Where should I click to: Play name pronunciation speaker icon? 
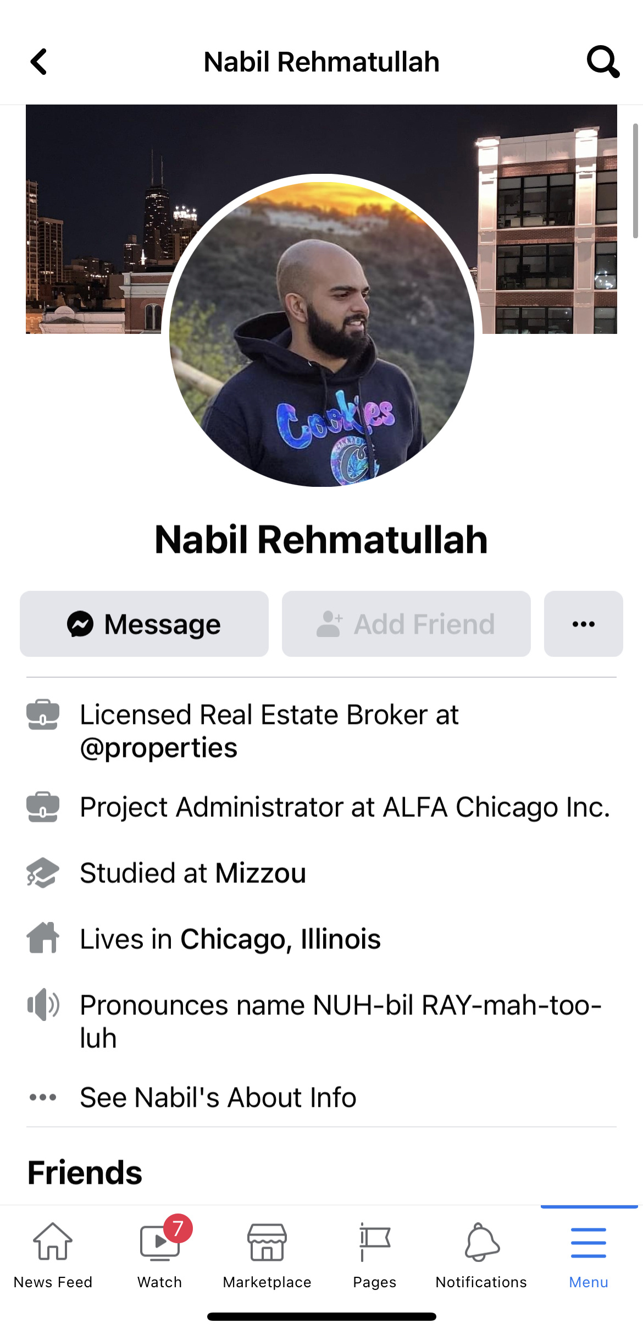tap(43, 1004)
